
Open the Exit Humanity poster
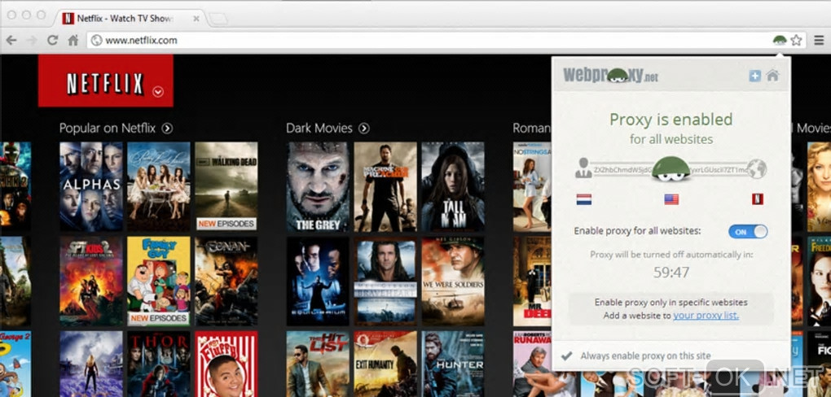click(x=385, y=364)
